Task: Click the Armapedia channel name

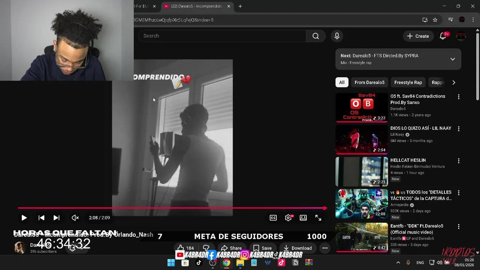Action: 399,205
